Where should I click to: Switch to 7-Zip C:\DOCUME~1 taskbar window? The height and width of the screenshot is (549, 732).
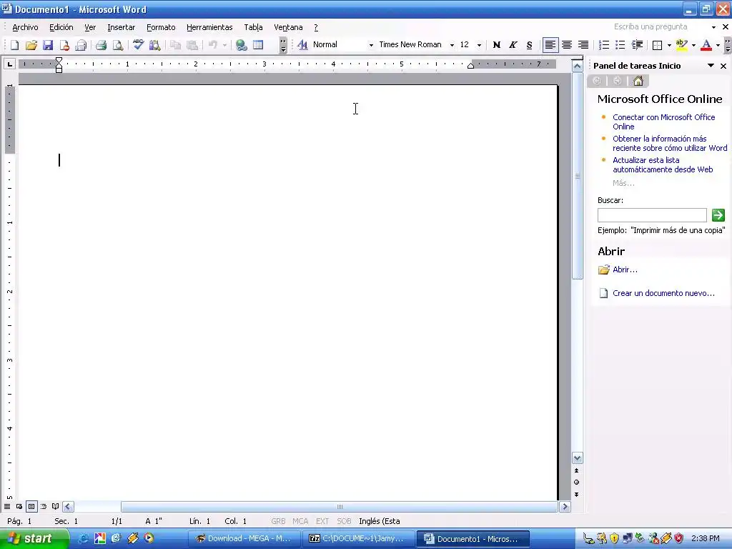[x=358, y=539]
